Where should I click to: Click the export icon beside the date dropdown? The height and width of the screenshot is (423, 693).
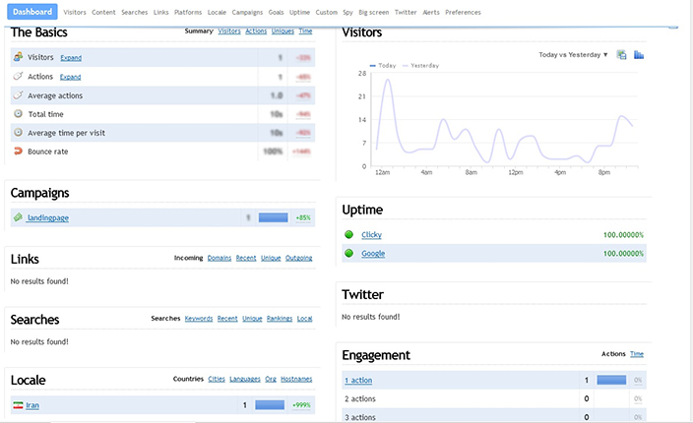pyautogui.click(x=621, y=55)
